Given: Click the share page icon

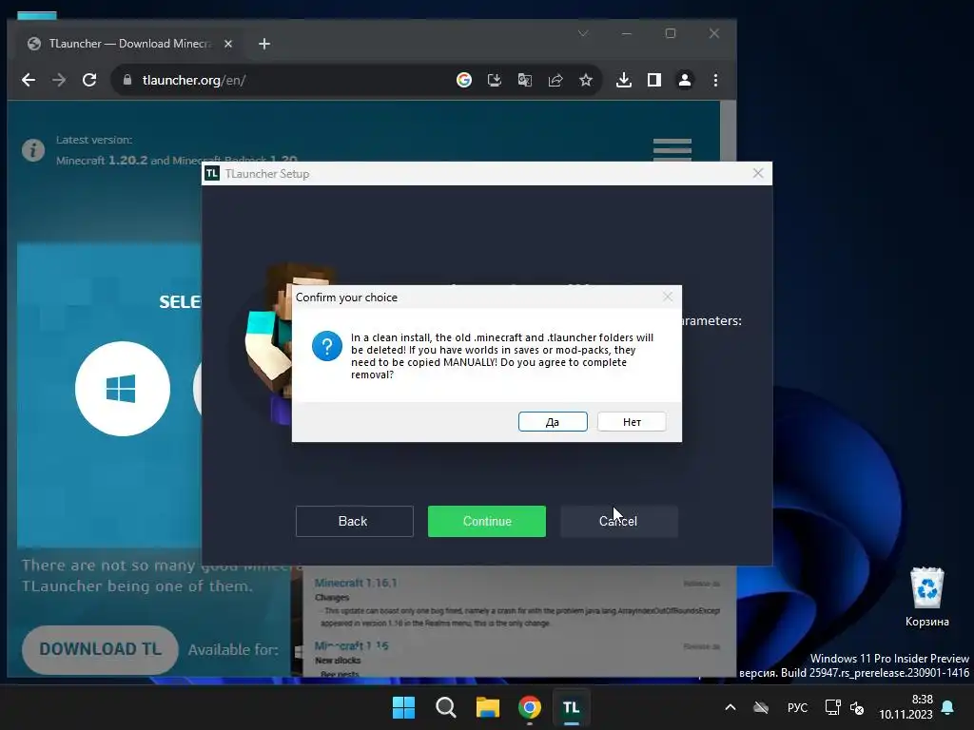Looking at the screenshot, I should [x=555, y=80].
